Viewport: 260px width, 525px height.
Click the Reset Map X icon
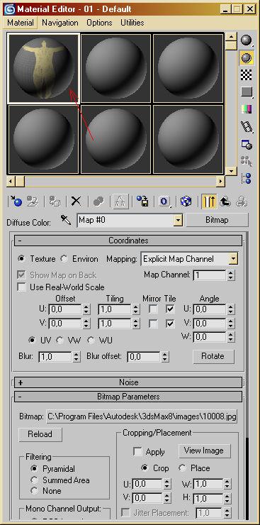coord(77,201)
